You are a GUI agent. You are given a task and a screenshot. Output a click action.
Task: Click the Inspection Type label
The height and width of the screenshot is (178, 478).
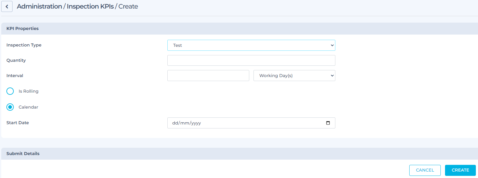click(24, 45)
